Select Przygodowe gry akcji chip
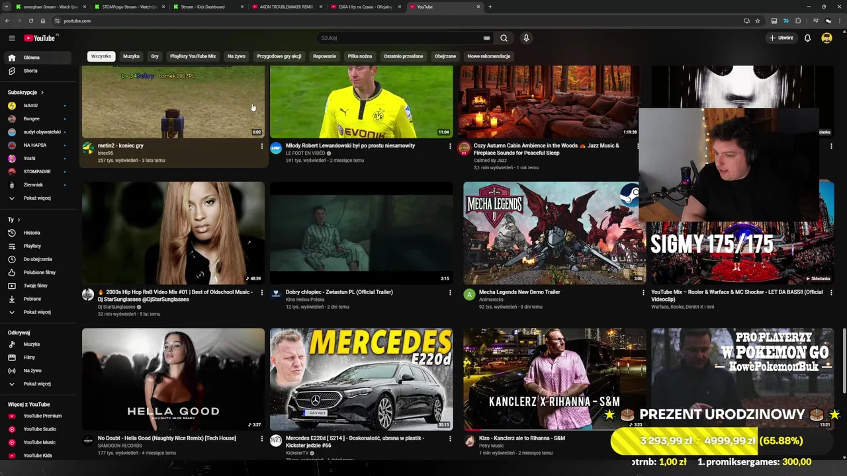This screenshot has width=847, height=476. [x=279, y=56]
